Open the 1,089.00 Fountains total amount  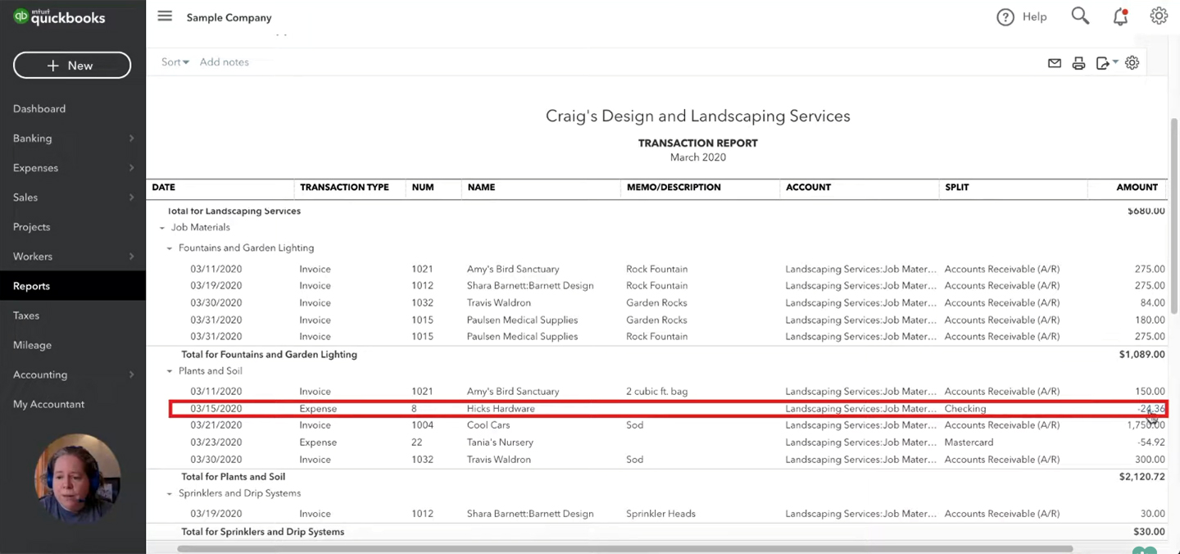[x=1141, y=355]
